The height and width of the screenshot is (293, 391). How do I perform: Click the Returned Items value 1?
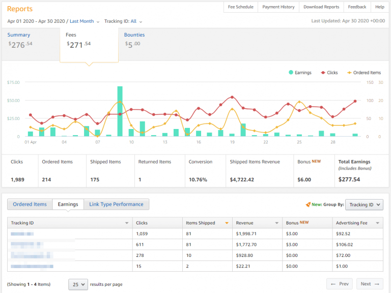[x=140, y=180]
